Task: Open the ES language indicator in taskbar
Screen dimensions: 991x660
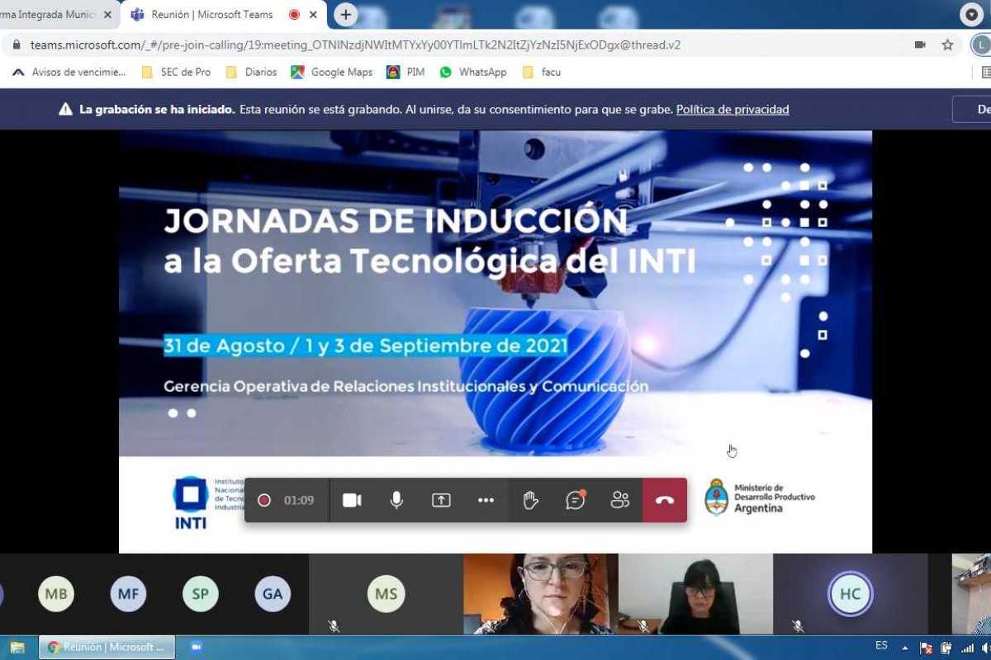Action: point(881,645)
